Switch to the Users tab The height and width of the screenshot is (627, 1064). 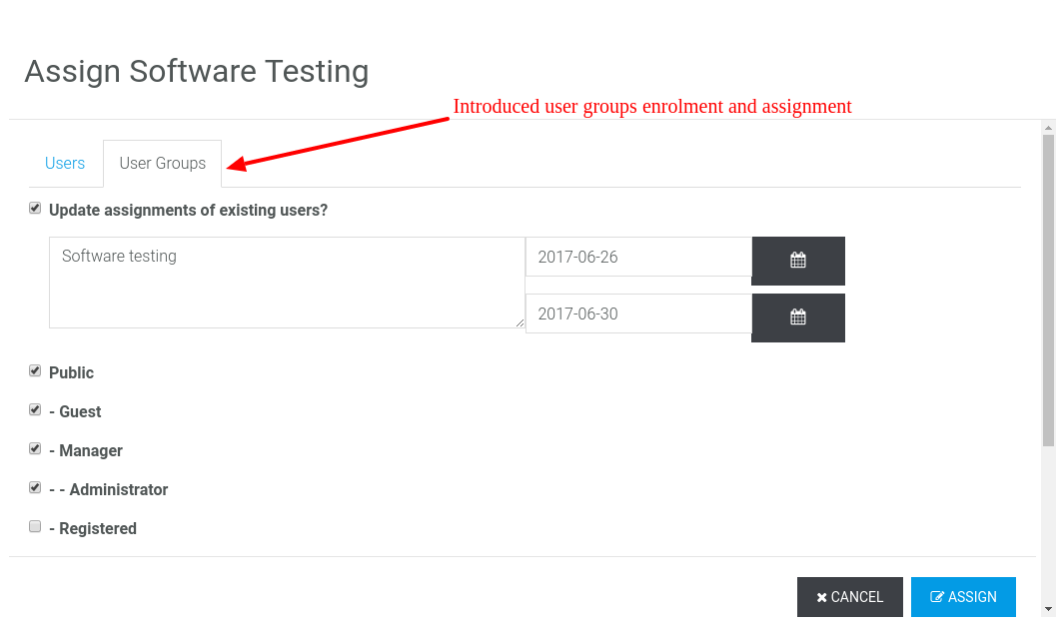(65, 164)
